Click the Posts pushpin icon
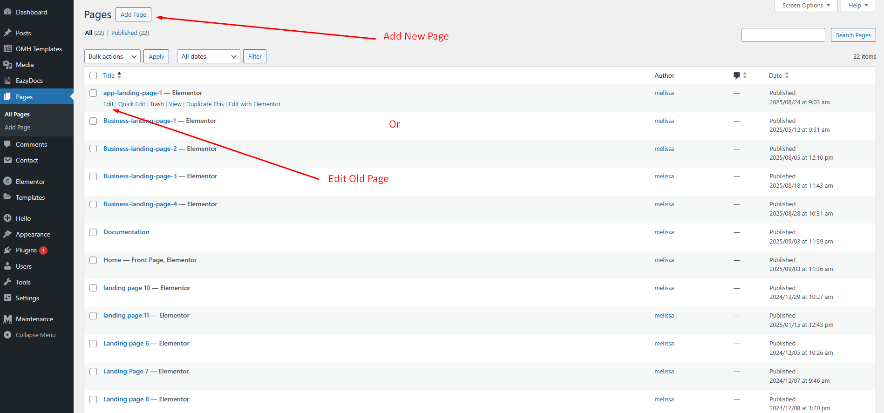Viewport: 884px width, 413px height. point(7,33)
